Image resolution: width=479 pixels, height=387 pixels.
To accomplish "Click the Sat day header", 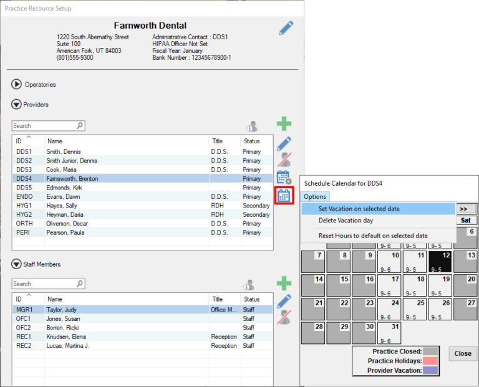I will [x=466, y=220].
